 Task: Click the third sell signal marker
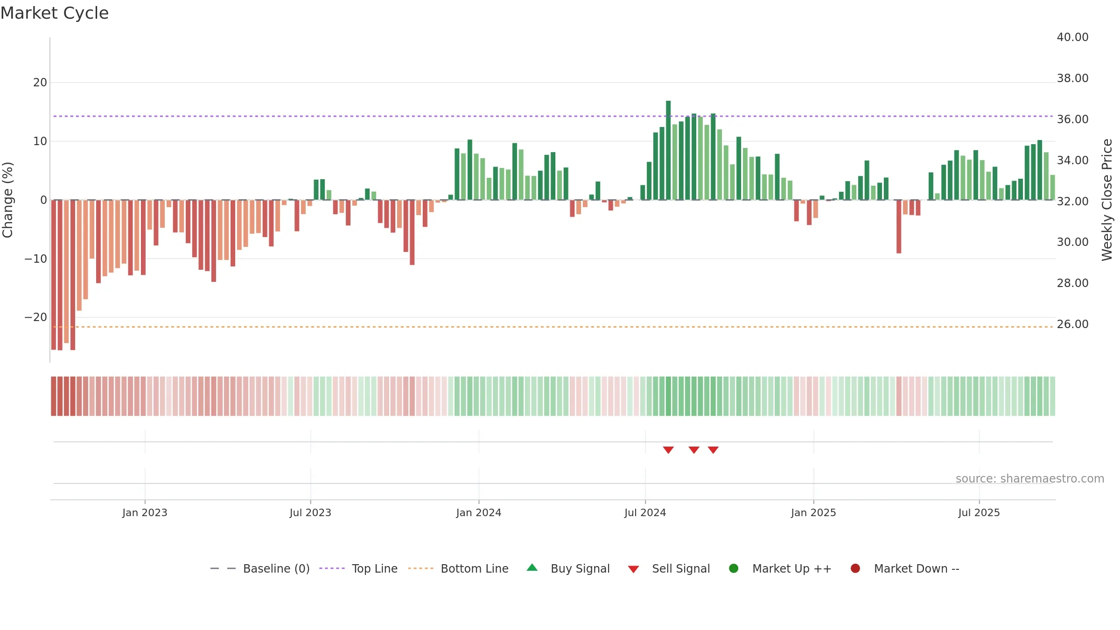pyautogui.click(x=713, y=450)
